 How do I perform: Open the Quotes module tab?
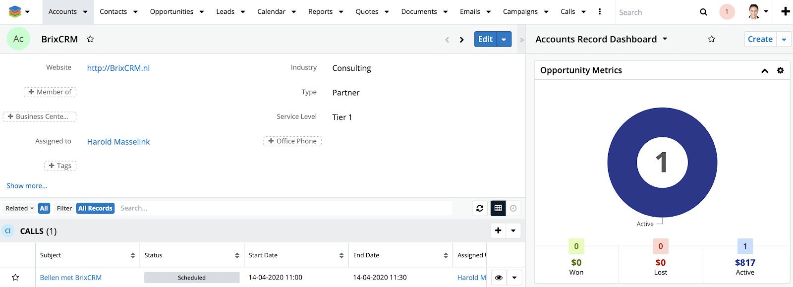pos(367,12)
